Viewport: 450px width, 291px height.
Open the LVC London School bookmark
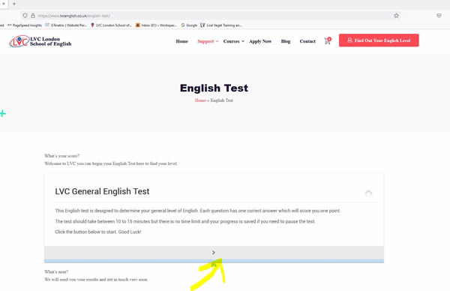(111, 25)
